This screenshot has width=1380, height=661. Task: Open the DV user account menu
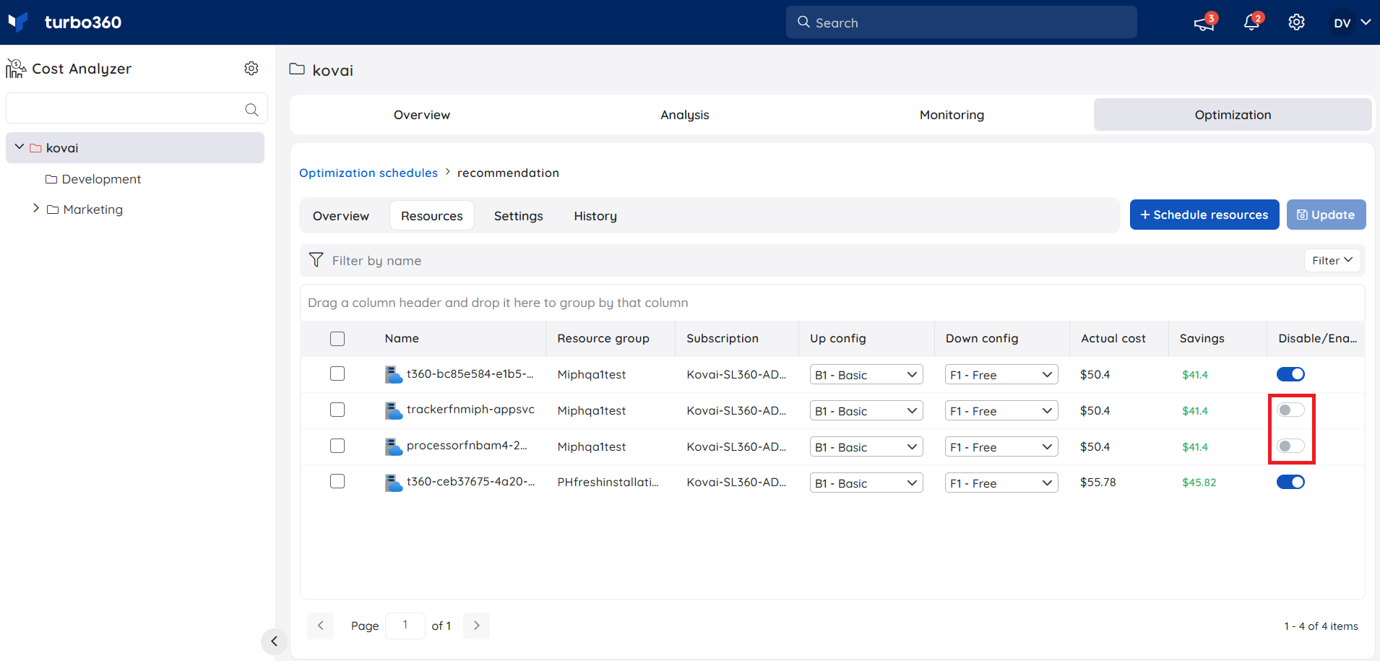click(x=1351, y=22)
